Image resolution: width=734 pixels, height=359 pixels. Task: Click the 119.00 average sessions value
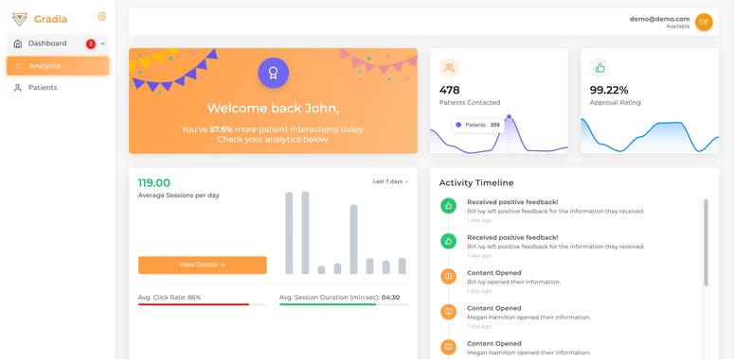(x=154, y=183)
